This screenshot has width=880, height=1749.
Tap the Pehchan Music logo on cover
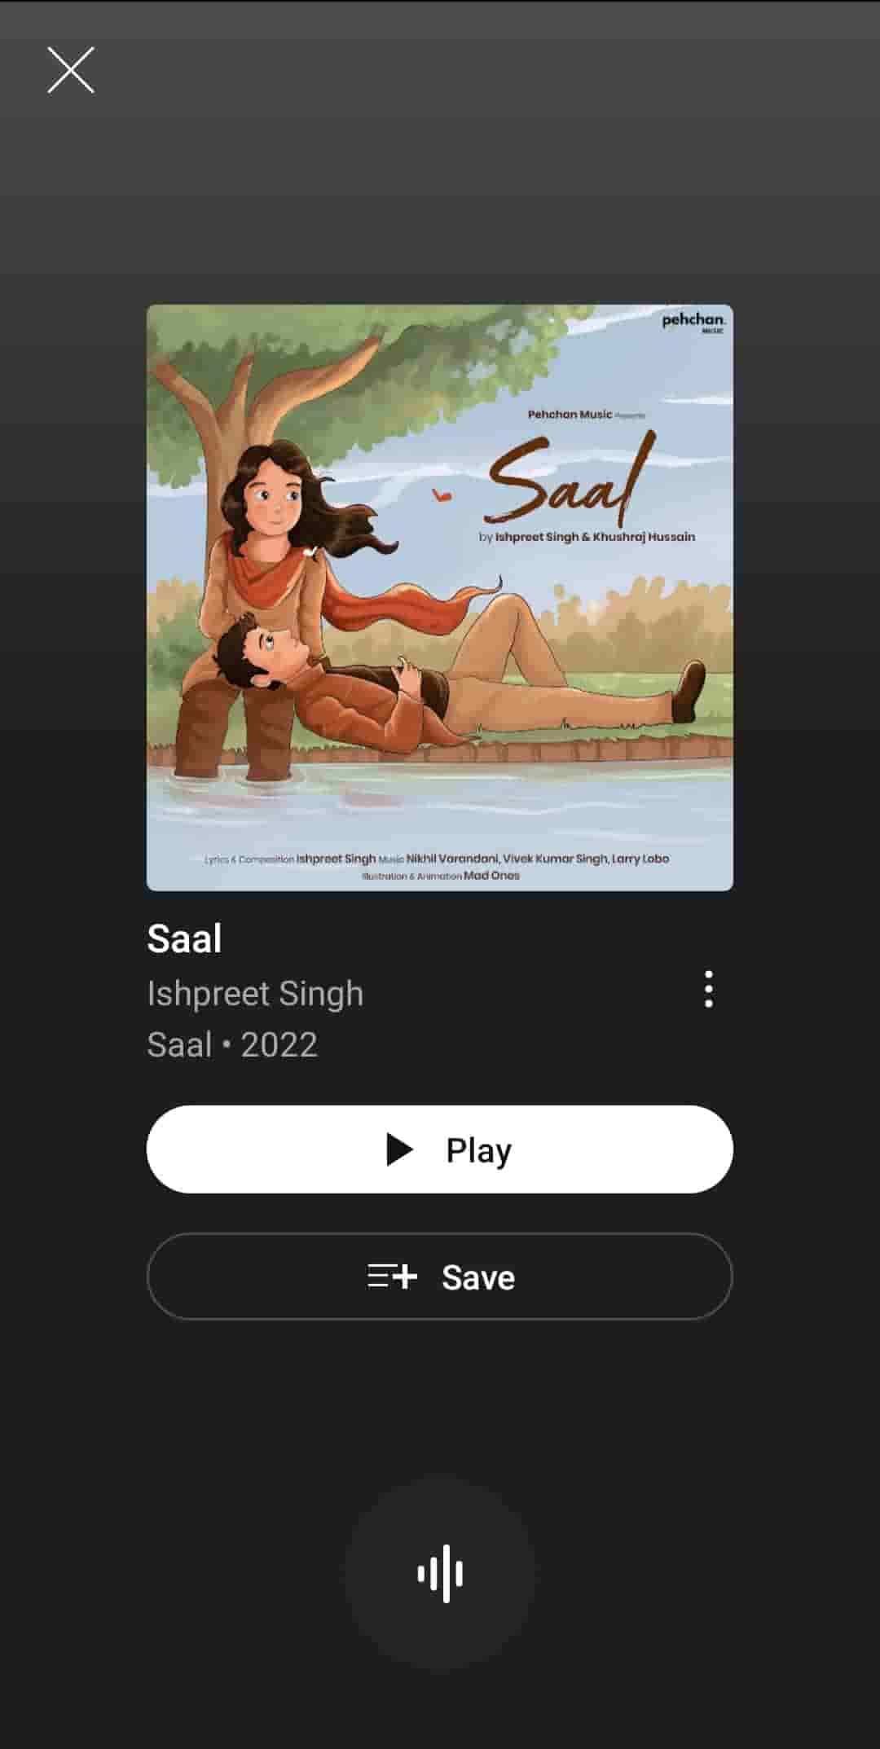(x=693, y=322)
